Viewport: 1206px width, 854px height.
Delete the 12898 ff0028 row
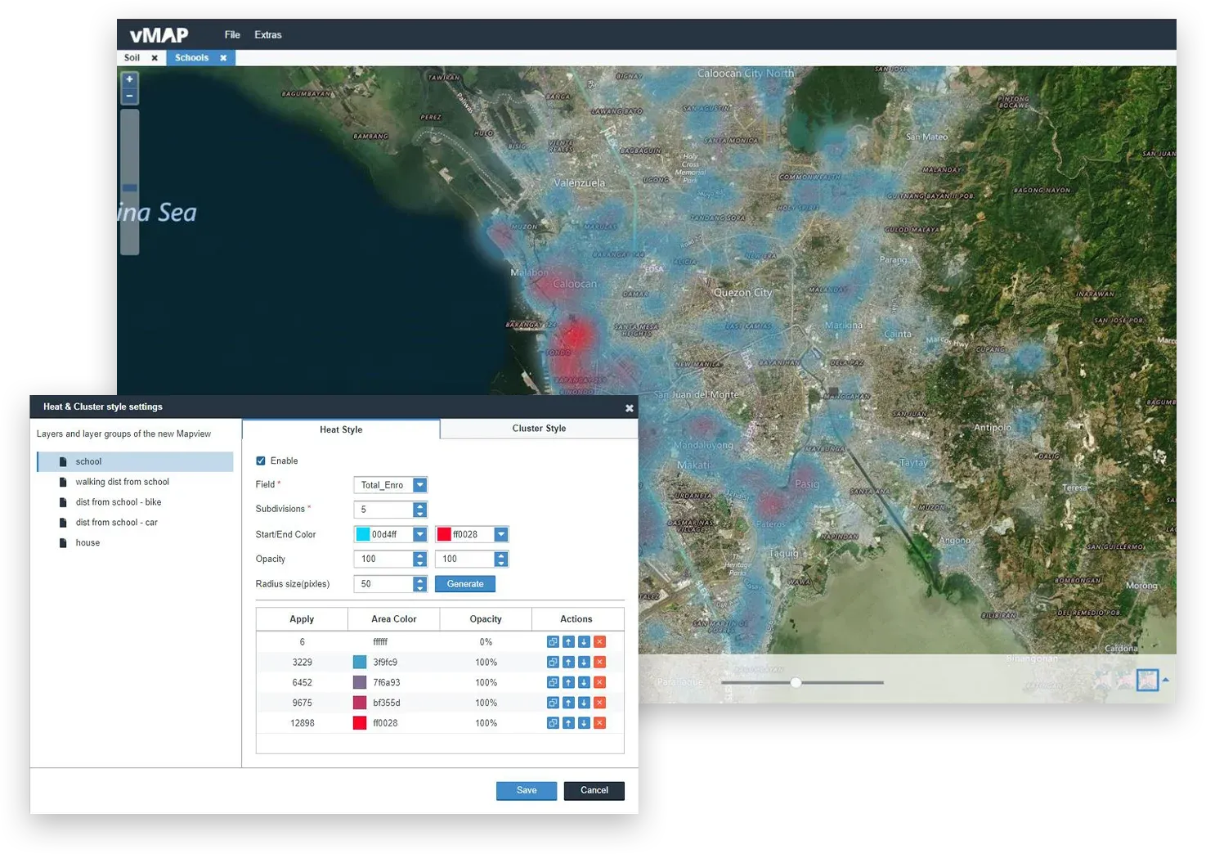[599, 723]
